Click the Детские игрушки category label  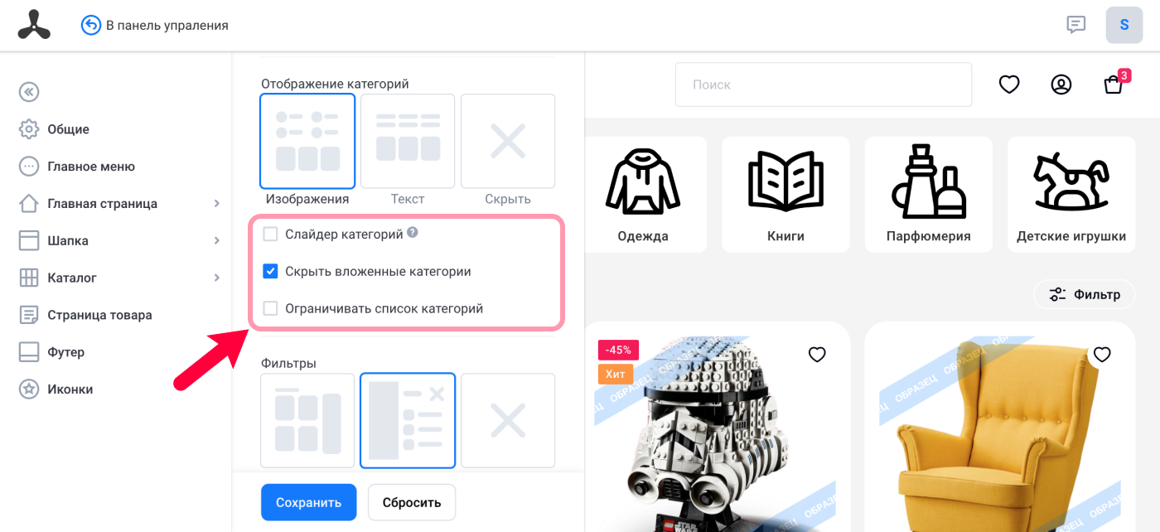(x=1071, y=236)
